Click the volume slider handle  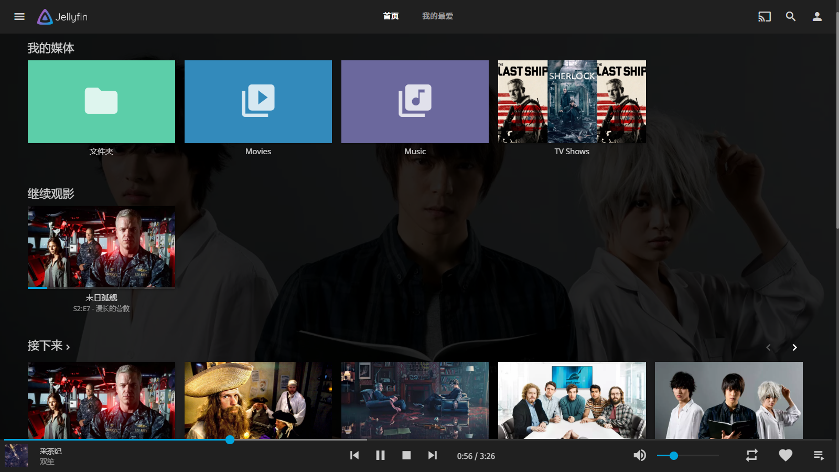tap(674, 456)
